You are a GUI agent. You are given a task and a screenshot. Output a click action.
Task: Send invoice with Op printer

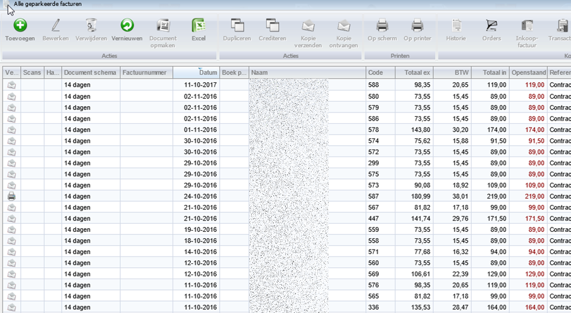417,26
